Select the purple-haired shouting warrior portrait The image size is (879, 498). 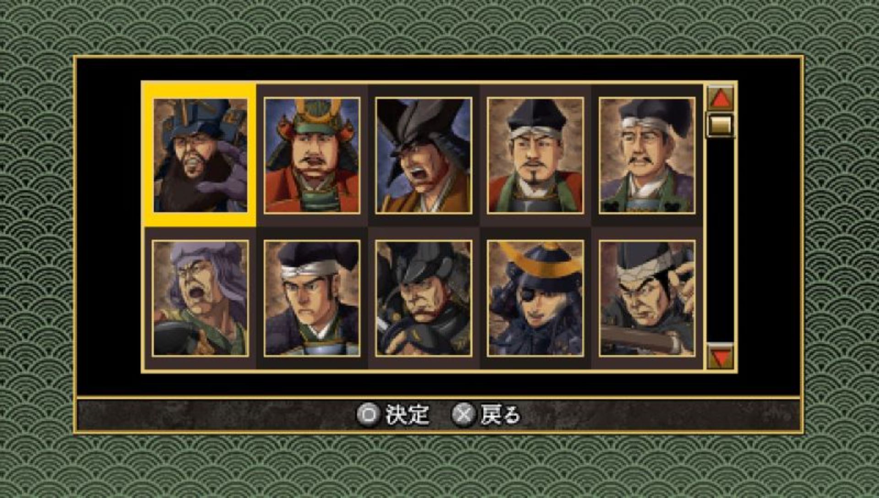tap(201, 298)
